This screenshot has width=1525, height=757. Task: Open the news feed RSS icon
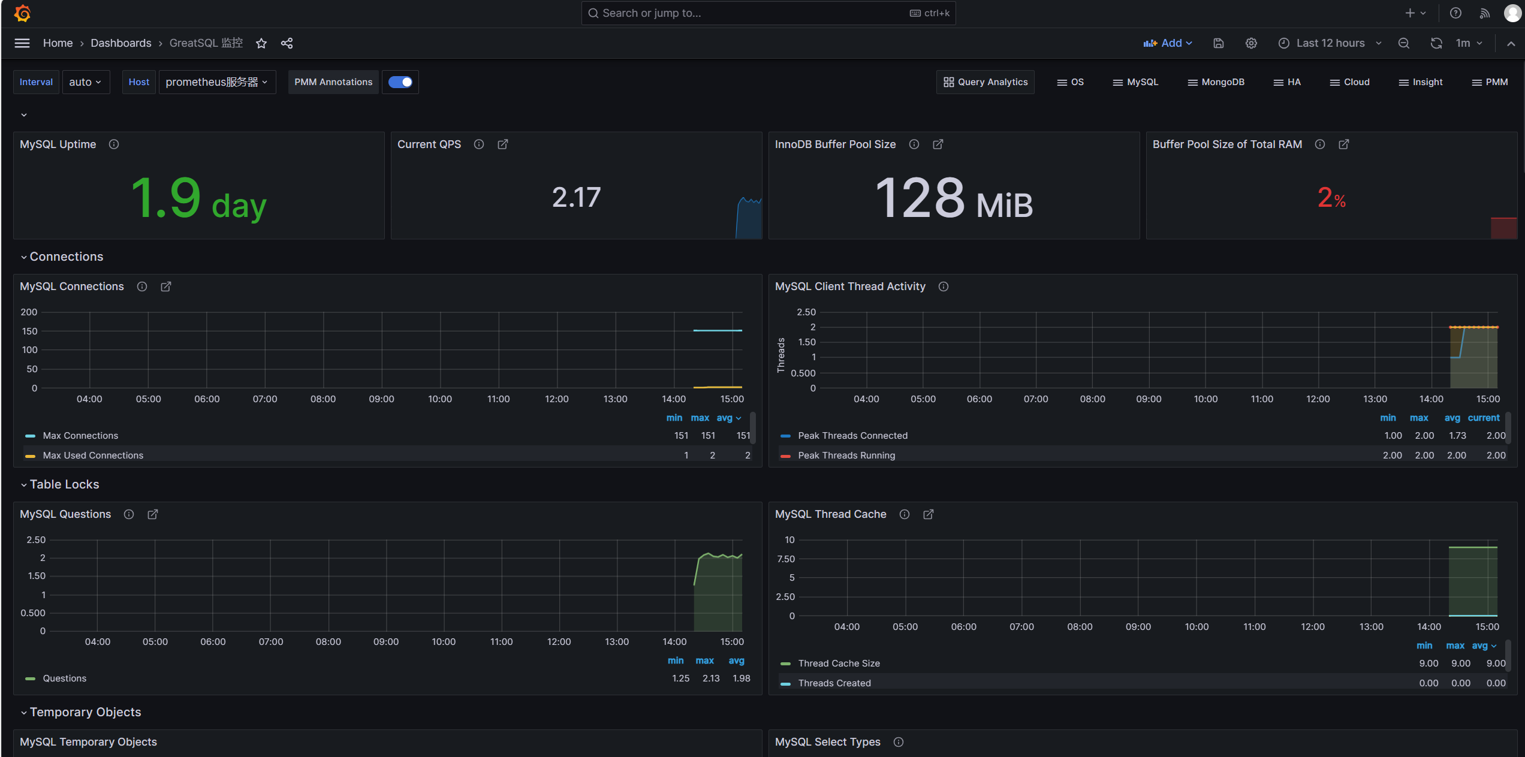tap(1484, 13)
